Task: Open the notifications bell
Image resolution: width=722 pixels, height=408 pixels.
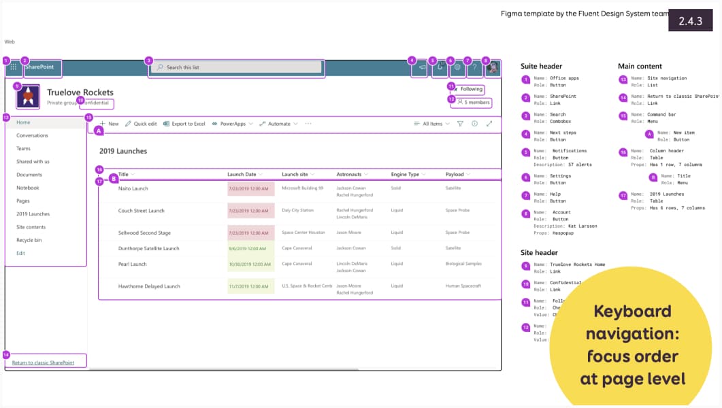Action: (440, 68)
